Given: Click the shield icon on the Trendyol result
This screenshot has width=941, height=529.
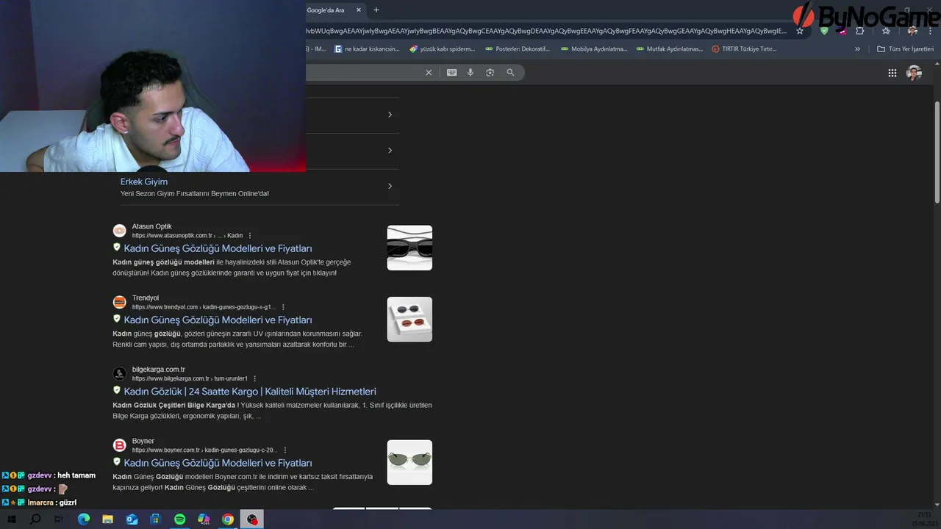Looking at the screenshot, I should (x=116, y=319).
